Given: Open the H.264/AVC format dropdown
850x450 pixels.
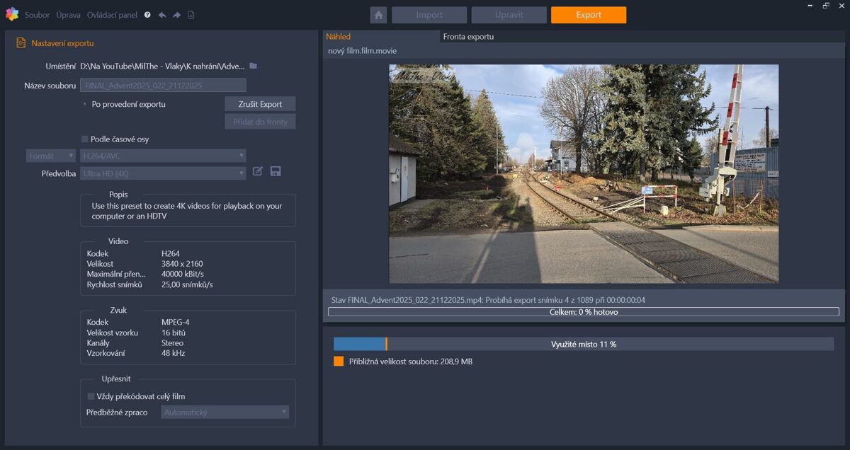Looking at the screenshot, I should [x=163, y=156].
